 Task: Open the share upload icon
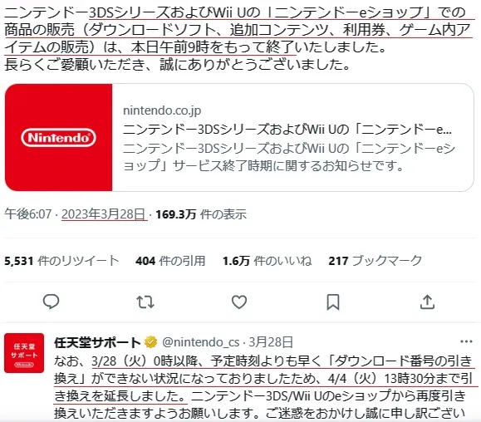(427, 302)
